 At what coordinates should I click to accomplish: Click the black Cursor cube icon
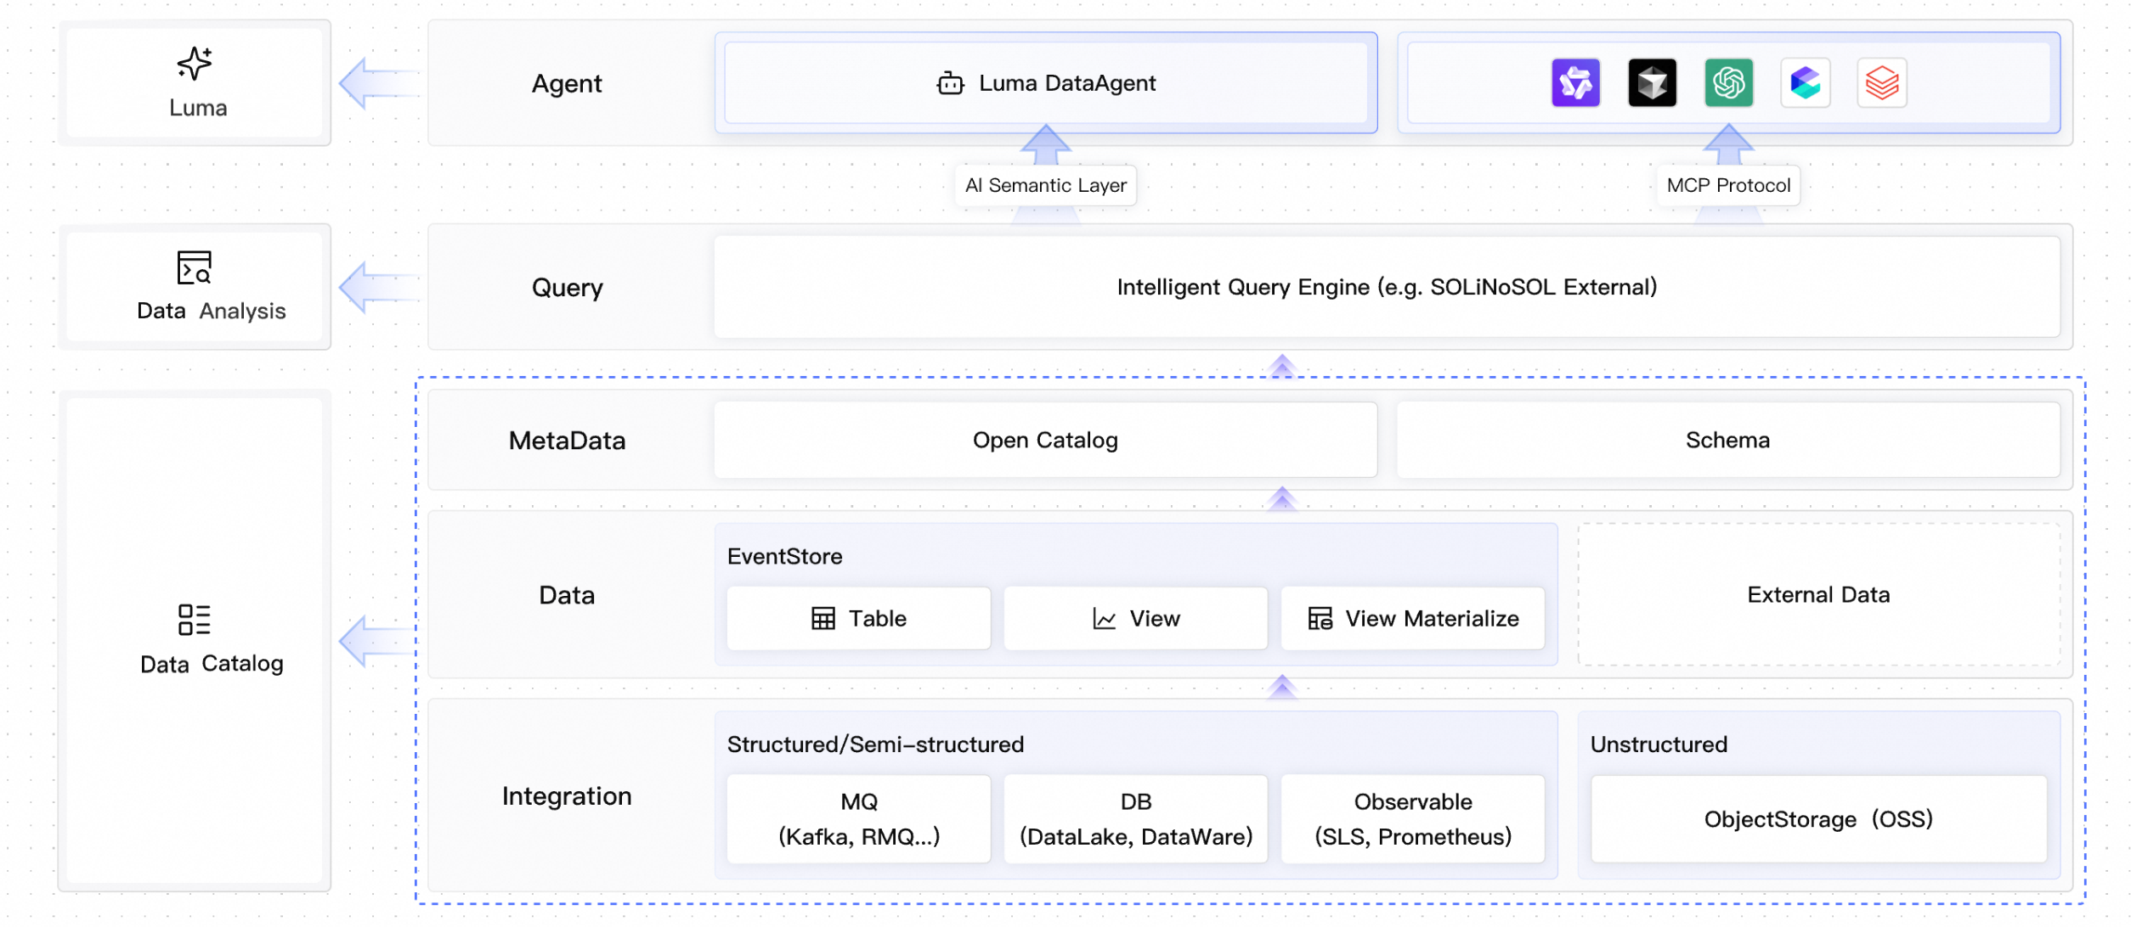pos(1652,82)
